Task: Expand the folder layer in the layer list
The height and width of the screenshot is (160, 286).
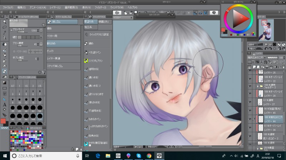Action: coord(257,86)
